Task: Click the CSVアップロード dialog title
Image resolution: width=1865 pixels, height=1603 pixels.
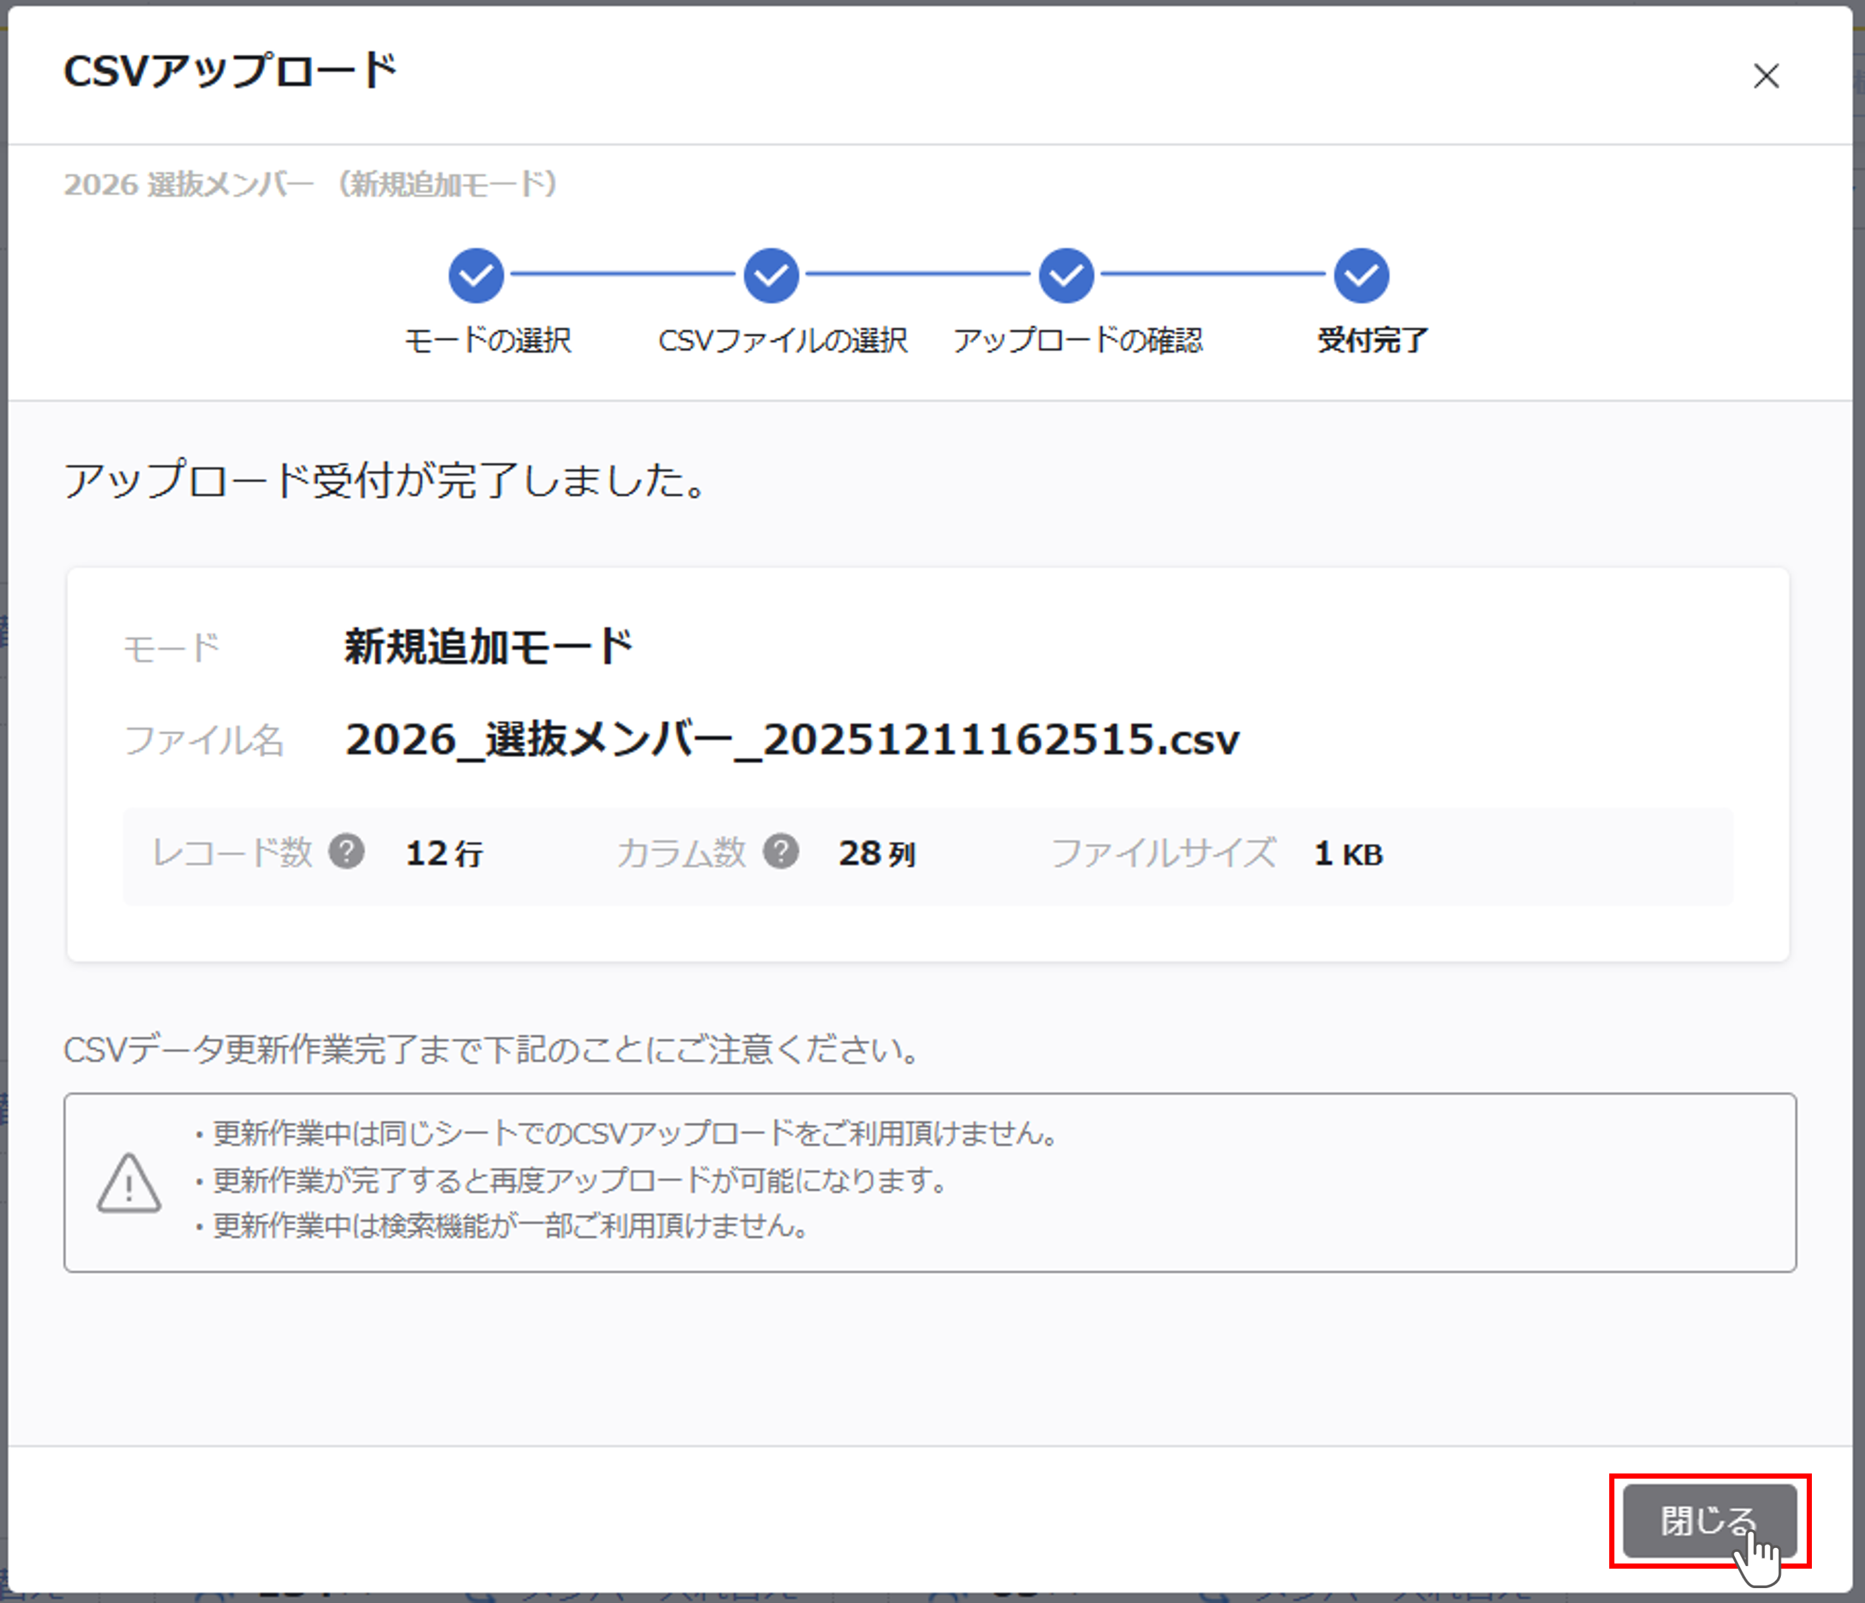Action: click(x=231, y=71)
